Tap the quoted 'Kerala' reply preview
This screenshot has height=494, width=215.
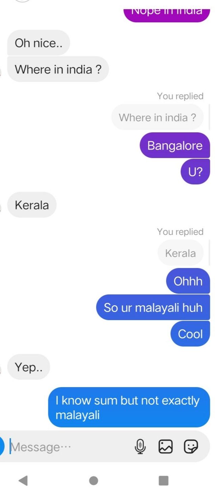[181, 253]
